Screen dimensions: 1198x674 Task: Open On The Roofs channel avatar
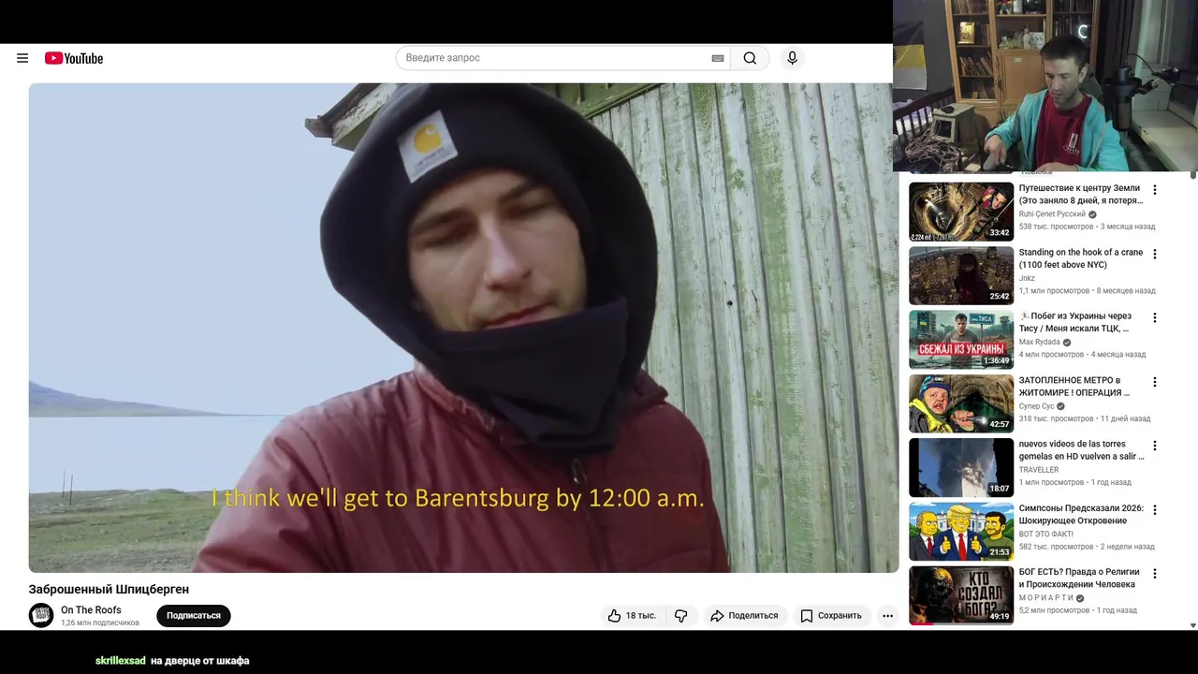pyautogui.click(x=41, y=615)
